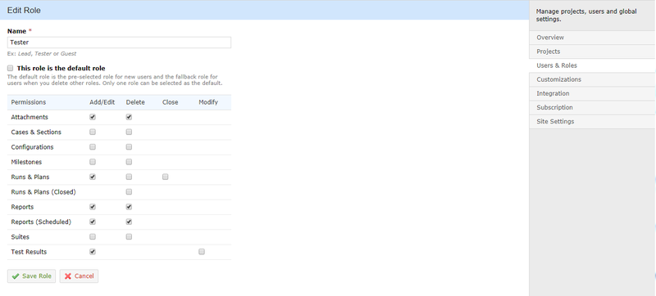
Task: Uncheck Attachments Delete permission
Action: (129, 117)
